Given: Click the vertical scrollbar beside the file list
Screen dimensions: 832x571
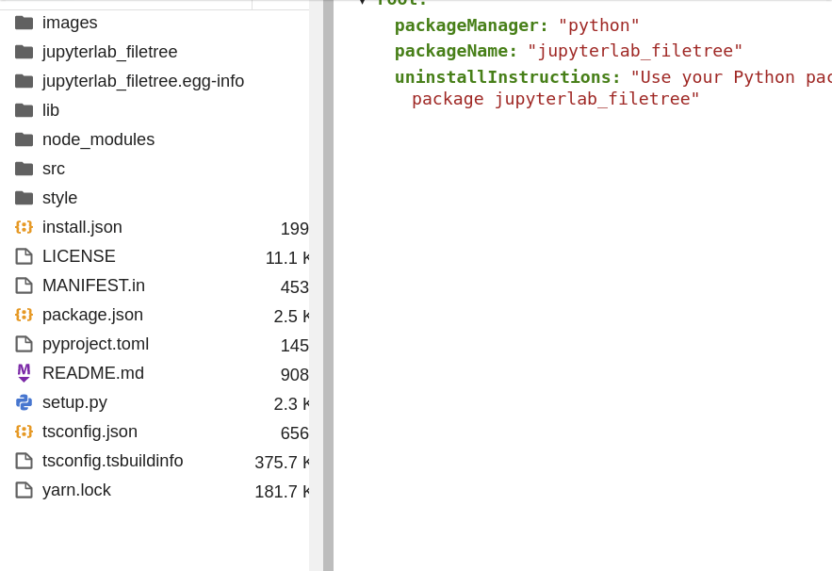Looking at the screenshot, I should pos(317,285).
